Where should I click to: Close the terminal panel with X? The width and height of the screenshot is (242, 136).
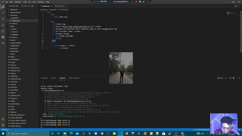point(240,78)
